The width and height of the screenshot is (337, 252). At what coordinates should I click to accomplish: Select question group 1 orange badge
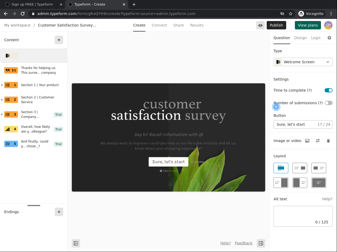pyautogui.click(x=11, y=85)
